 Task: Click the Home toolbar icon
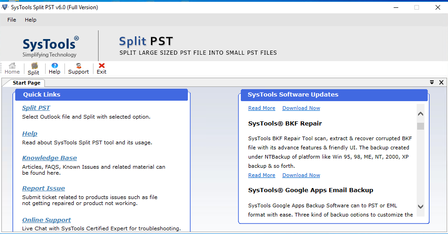tap(12, 68)
